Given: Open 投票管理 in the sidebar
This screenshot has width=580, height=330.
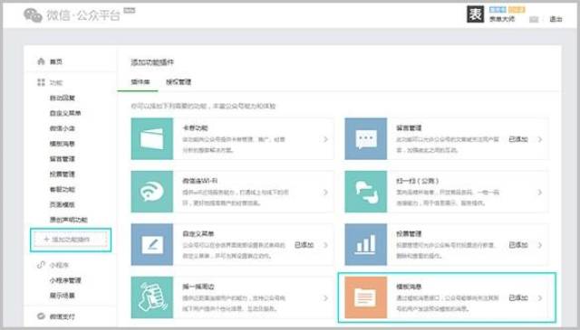Looking at the screenshot, I should point(63,174).
